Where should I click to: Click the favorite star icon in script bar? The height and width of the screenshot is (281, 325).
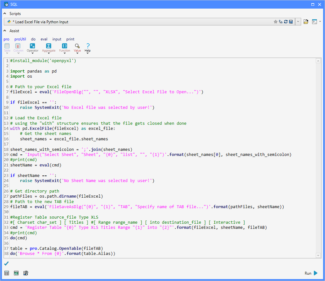(x=275, y=22)
